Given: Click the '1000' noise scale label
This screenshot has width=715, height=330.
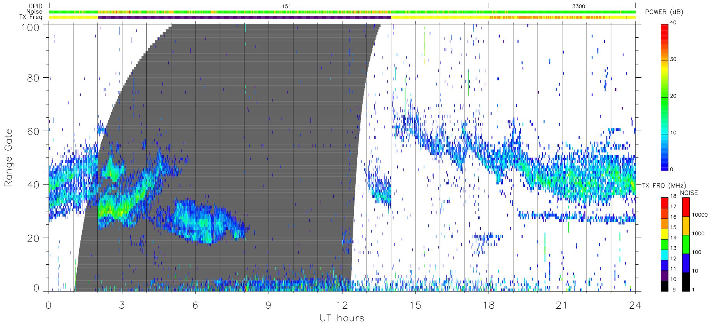Looking at the screenshot, I should [x=698, y=234].
